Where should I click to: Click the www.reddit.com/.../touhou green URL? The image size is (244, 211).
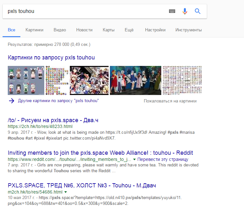click(x=69, y=159)
